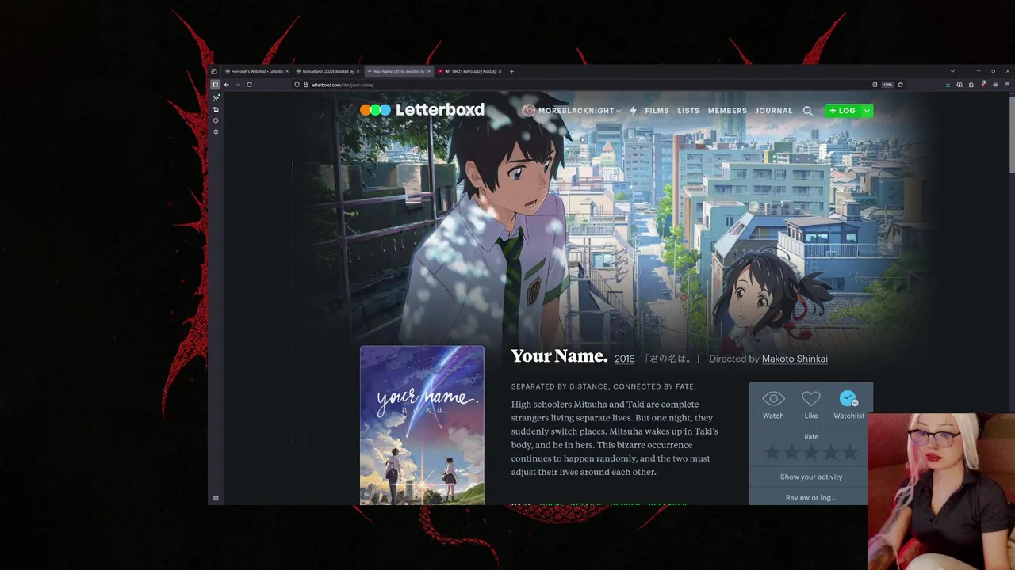Click the Firefox account toolbar icon
This screenshot has height=570, width=1015.
(959, 85)
